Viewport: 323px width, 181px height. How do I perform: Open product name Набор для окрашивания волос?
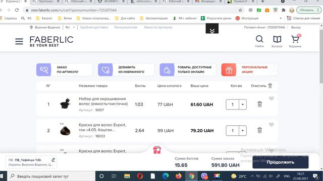[x=103, y=102]
